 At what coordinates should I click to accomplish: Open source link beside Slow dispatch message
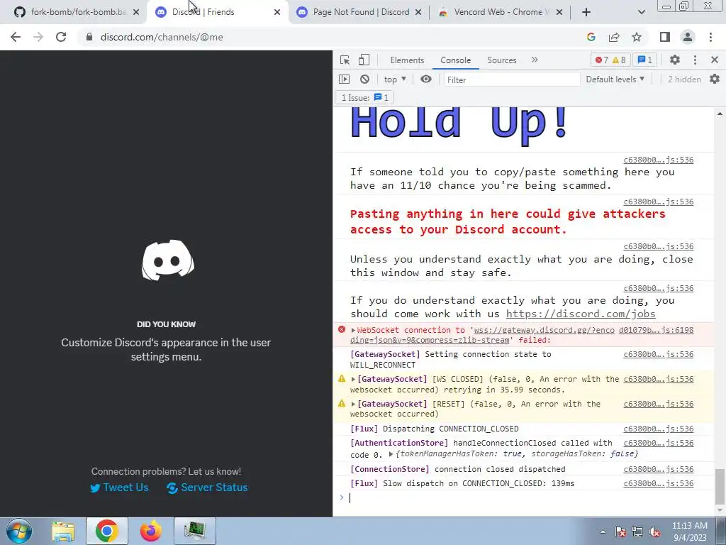(659, 483)
